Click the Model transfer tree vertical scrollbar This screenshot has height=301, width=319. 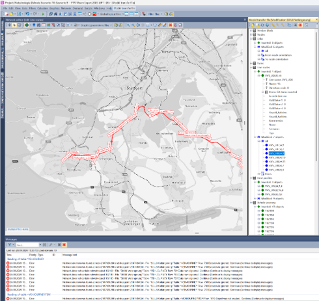316,96
